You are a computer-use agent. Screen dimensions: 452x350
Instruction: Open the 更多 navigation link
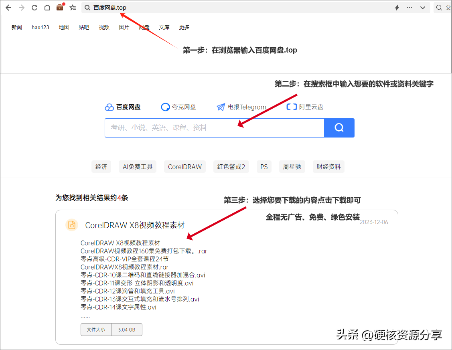pos(184,27)
